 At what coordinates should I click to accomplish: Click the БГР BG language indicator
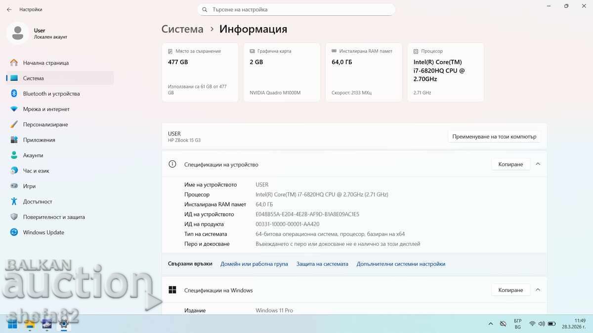(518, 324)
